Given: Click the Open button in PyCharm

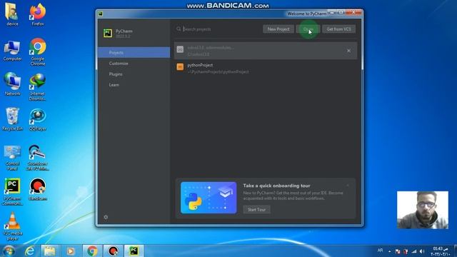Looking at the screenshot, I should (x=308, y=29).
